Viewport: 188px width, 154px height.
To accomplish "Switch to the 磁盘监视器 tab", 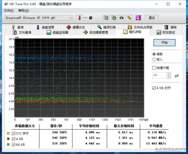I will 57,33.
